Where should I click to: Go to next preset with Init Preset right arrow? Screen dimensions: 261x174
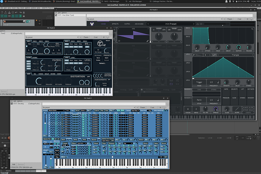click(x=193, y=24)
